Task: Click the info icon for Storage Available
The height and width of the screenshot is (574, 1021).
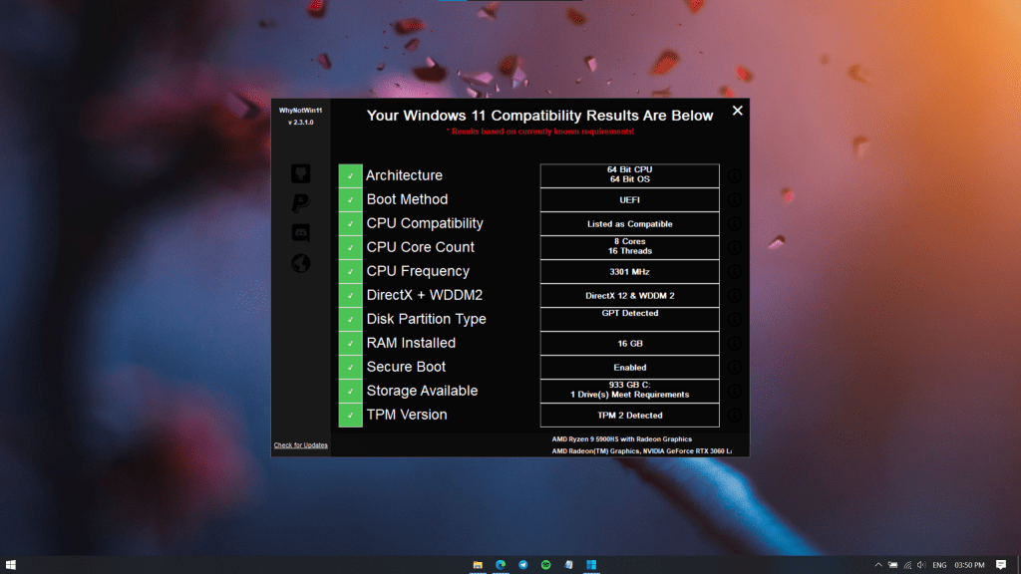Action: (735, 391)
